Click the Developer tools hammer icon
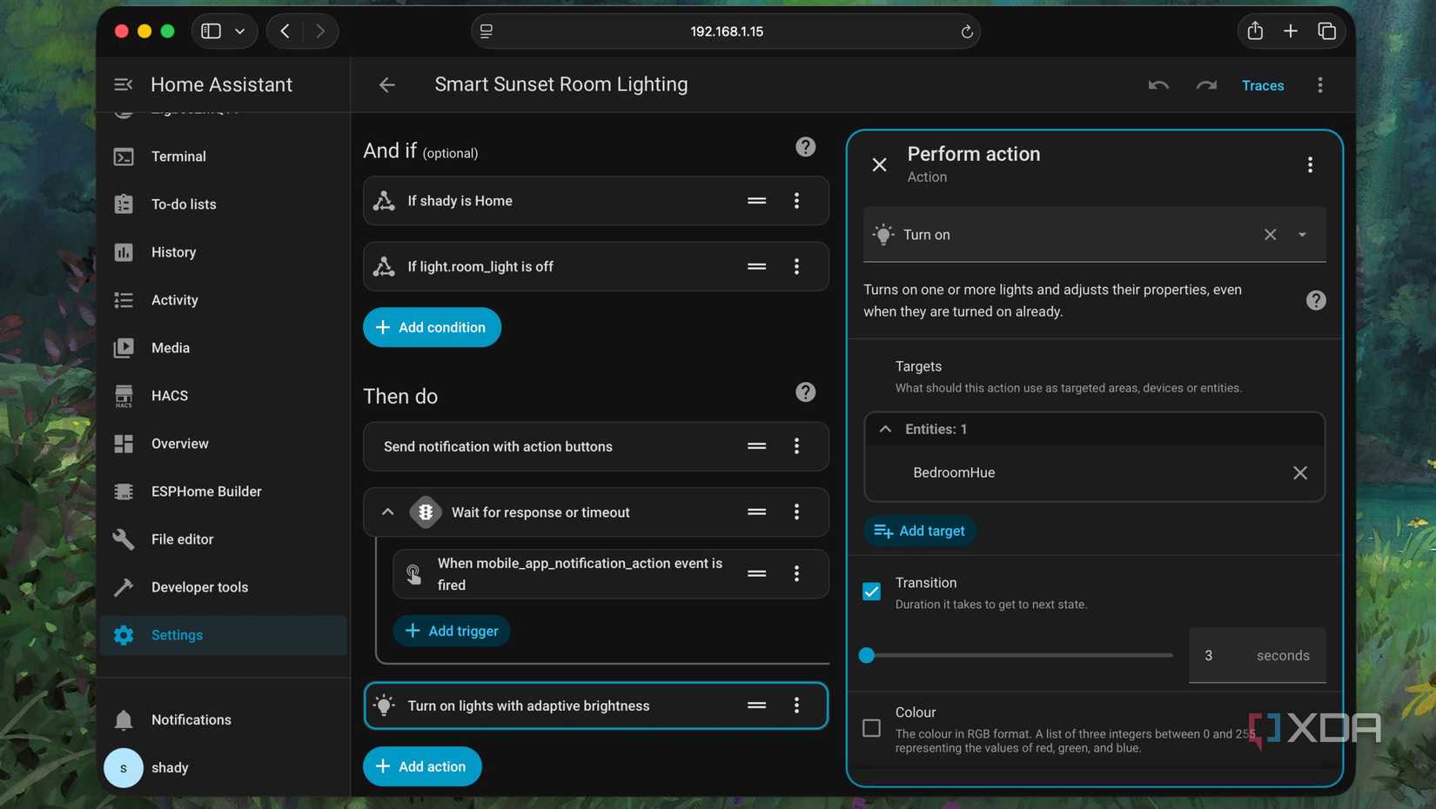1436x809 pixels. point(124,587)
